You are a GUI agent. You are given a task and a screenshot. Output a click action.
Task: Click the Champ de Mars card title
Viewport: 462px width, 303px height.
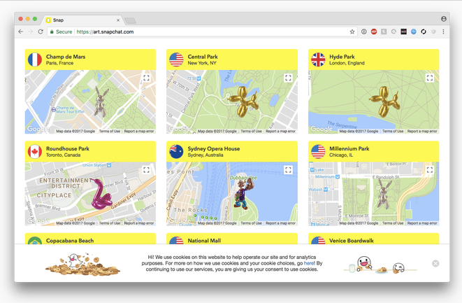pos(66,57)
